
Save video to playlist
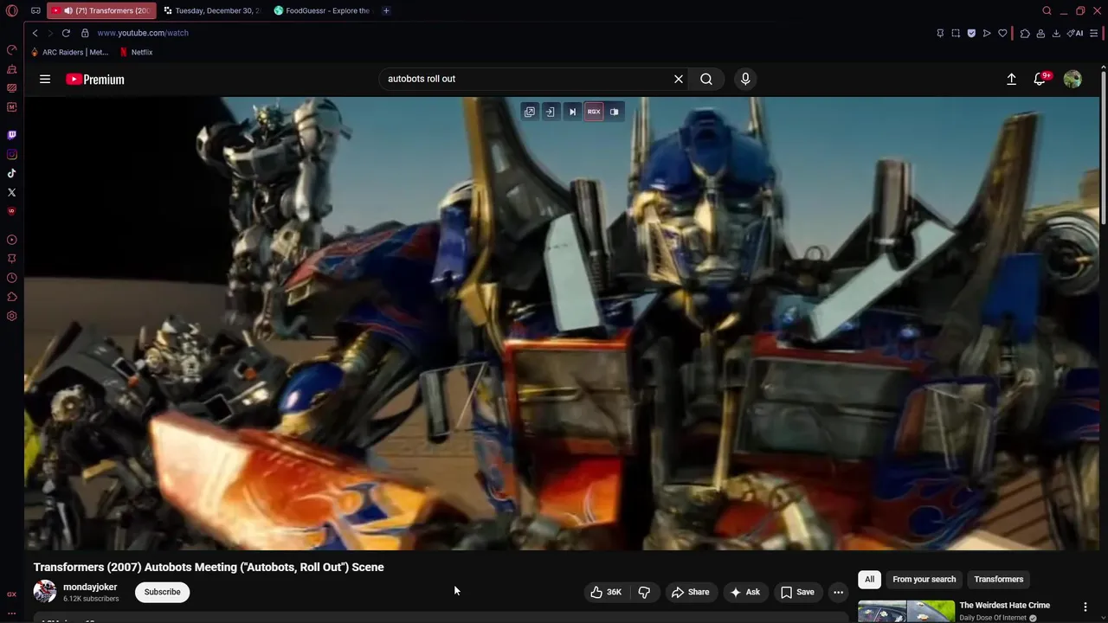tap(797, 592)
